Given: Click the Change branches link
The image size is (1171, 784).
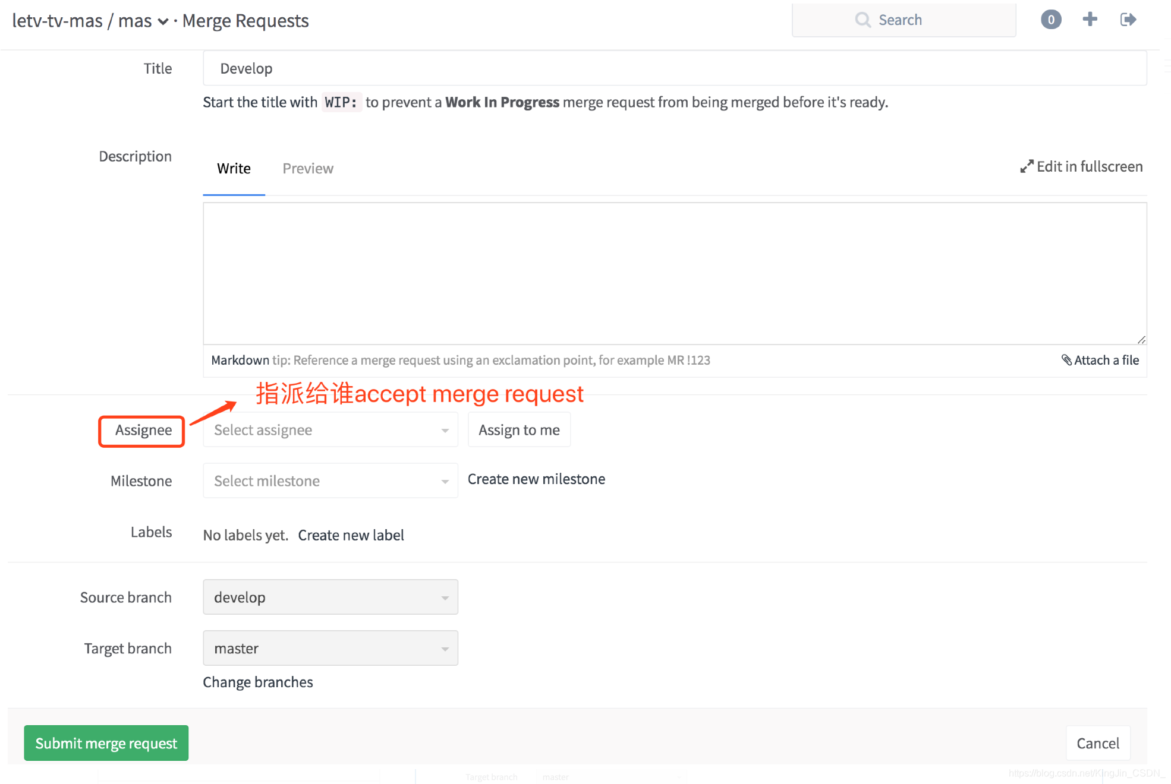Looking at the screenshot, I should click(x=257, y=682).
